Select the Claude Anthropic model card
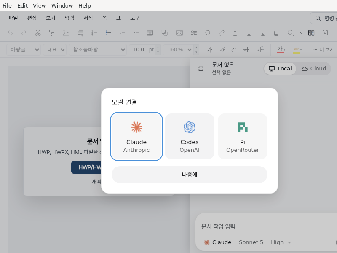This screenshot has height=253, width=337. pyautogui.click(x=136, y=136)
